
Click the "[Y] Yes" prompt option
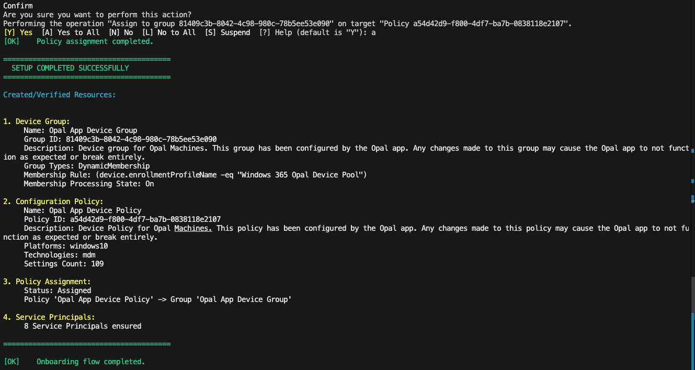tap(18, 32)
